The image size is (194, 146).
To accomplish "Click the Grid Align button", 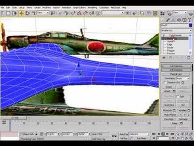I will [183, 119].
